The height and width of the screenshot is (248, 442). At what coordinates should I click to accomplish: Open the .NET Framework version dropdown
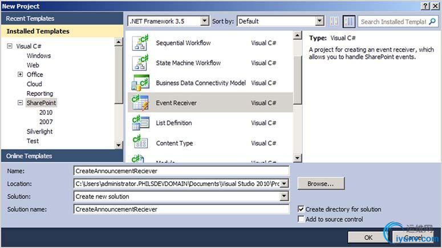point(205,21)
